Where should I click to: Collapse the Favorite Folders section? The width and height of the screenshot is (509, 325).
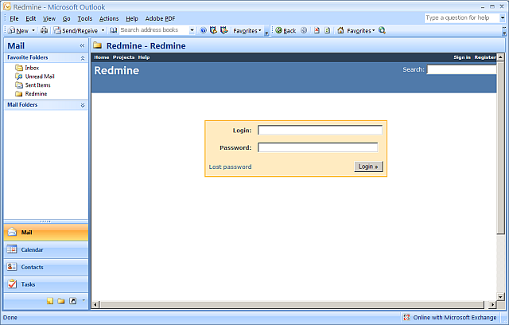[83, 58]
